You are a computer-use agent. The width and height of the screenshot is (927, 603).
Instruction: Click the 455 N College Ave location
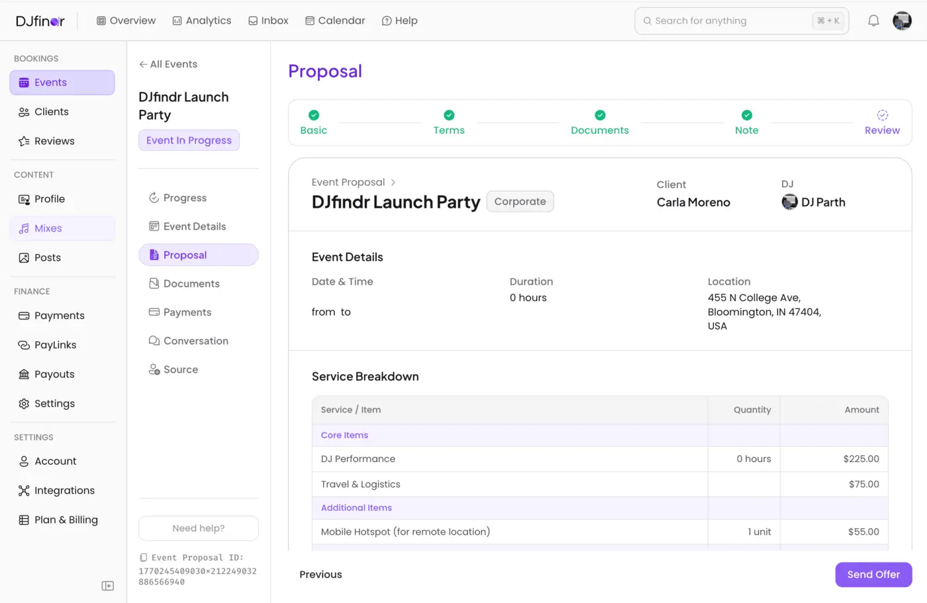(764, 312)
